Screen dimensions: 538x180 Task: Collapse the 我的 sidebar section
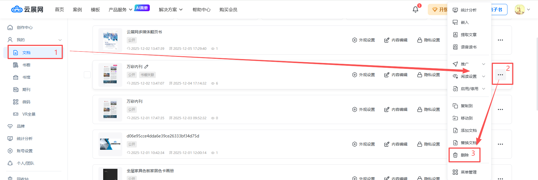[60, 40]
